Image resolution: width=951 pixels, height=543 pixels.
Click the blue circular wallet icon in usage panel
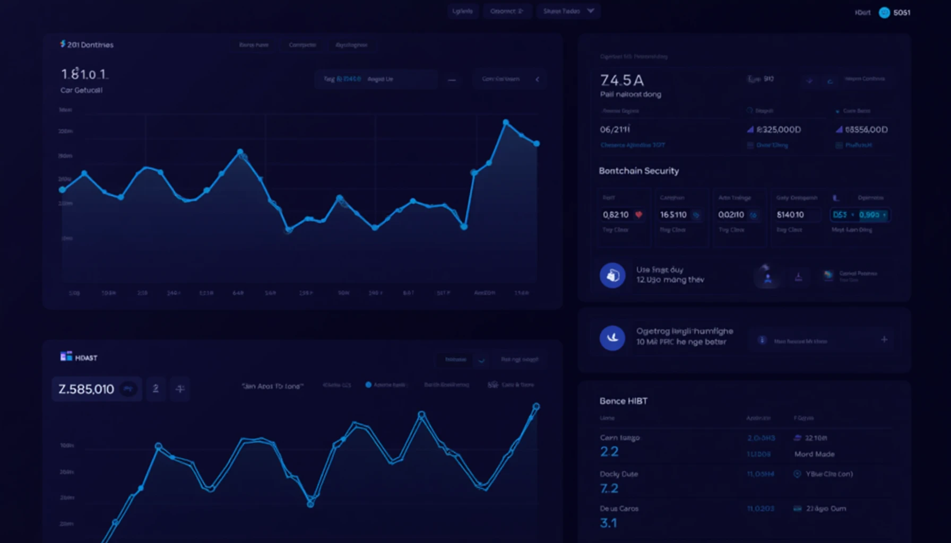612,275
